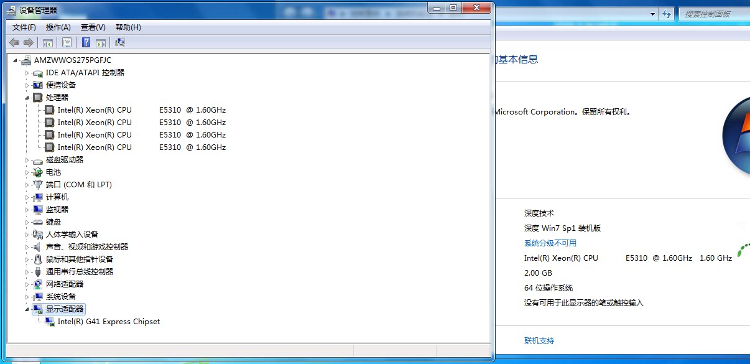Click the Back arrow in Device Manager toolbar
The height and width of the screenshot is (364, 750).
point(14,42)
